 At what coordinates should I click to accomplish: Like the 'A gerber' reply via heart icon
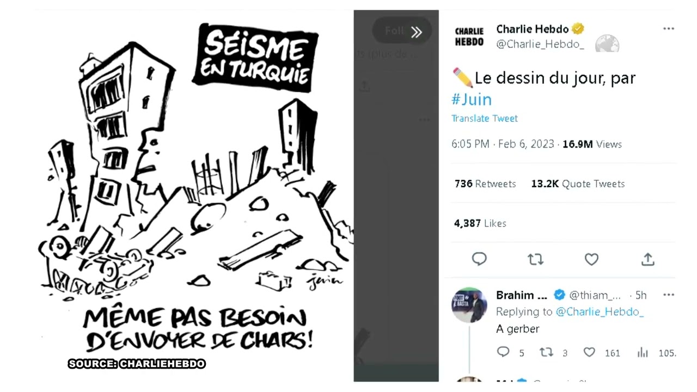tap(589, 352)
